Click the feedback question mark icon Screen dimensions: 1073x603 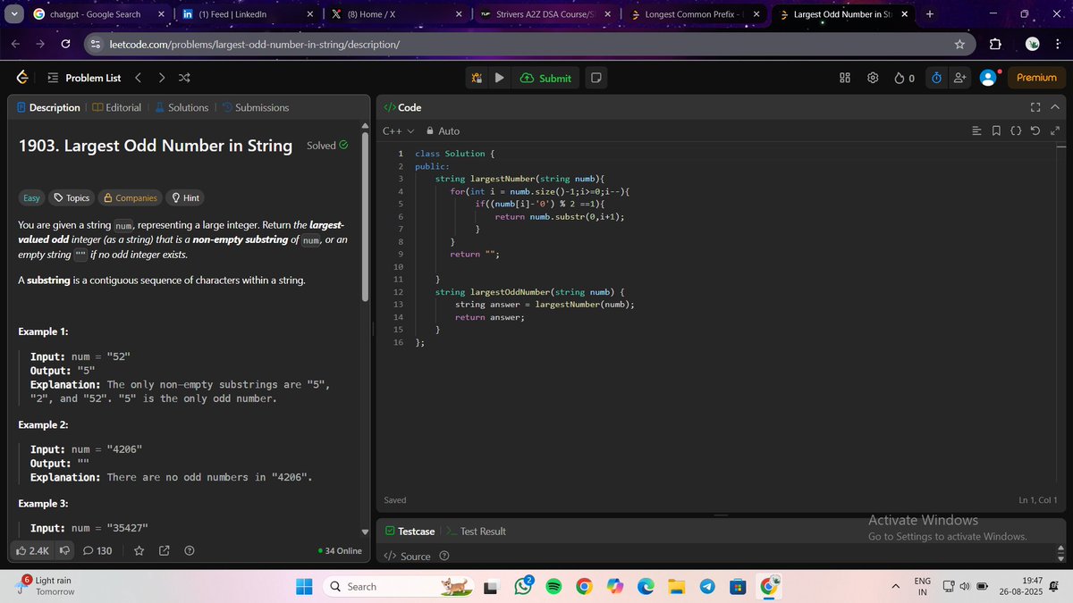[x=189, y=550]
